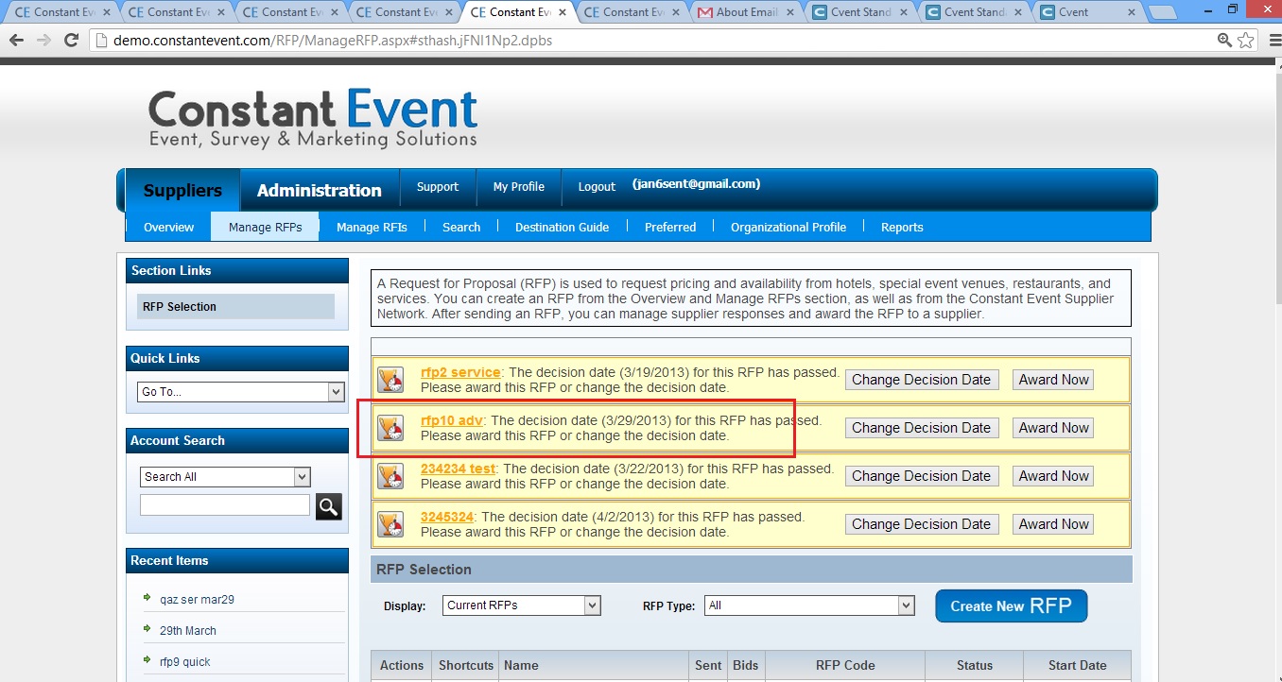Viewport: 1282px width, 682px height.
Task: Go to the Overview subtab
Action: [169, 228]
